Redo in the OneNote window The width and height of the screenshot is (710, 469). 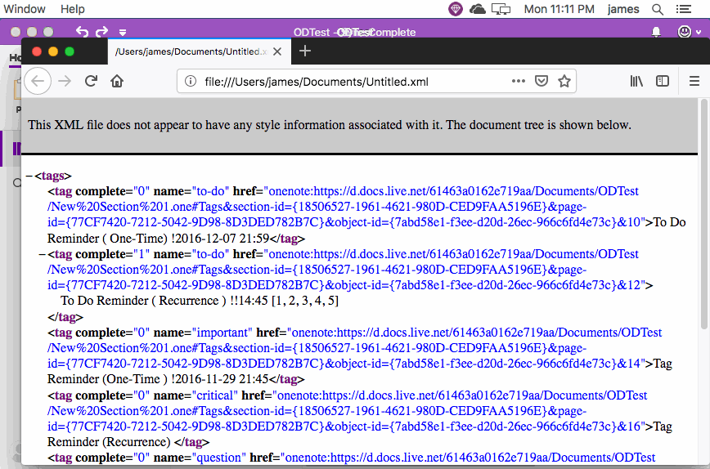pyautogui.click(x=102, y=32)
